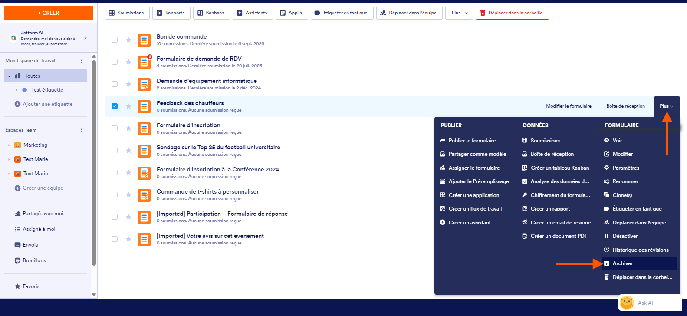Star the Votre avis sur cet événement form
Viewport: 687px width, 316px height.
128,239
